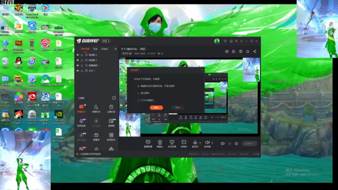Open the small gear beside 弹幕助手
The image size is (338, 190).
click(85, 105)
